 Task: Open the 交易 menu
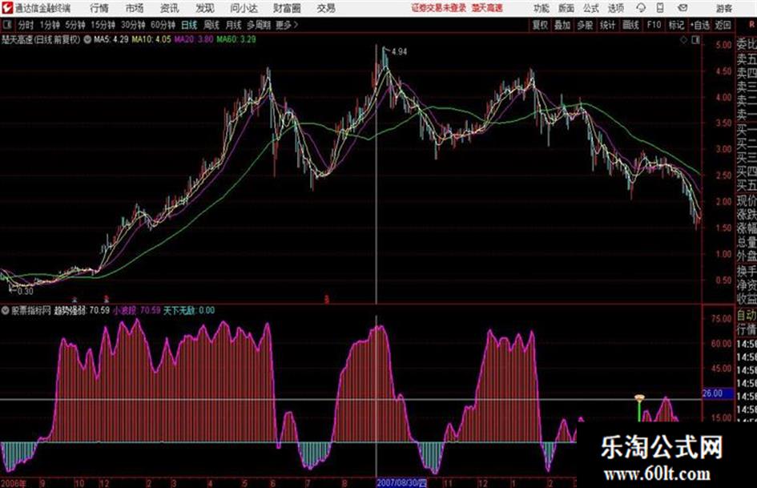326,8
